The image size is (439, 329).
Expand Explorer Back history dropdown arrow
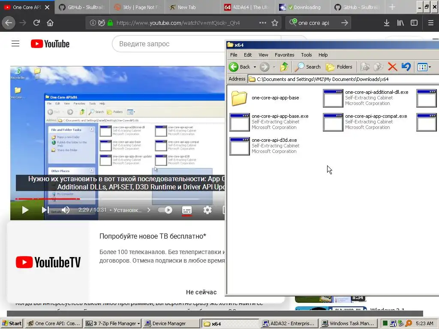point(255,67)
